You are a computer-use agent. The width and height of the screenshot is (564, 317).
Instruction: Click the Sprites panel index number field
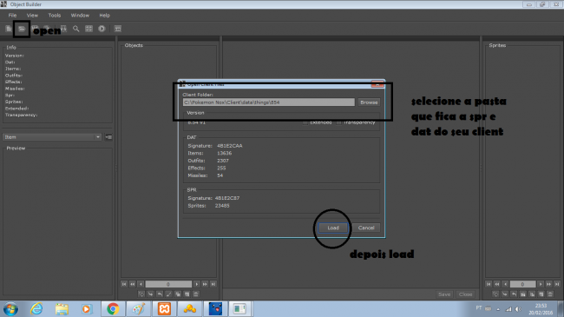522,284
